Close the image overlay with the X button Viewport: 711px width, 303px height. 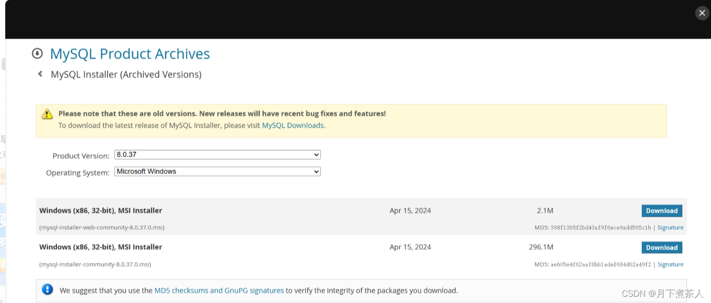click(702, 13)
